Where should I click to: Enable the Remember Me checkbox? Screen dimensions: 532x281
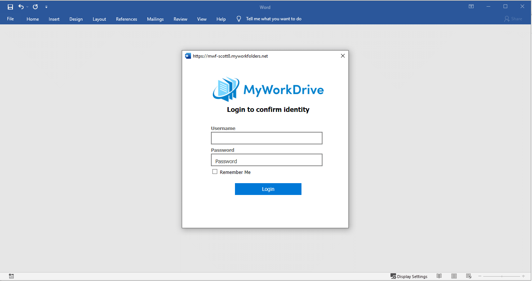coord(215,172)
